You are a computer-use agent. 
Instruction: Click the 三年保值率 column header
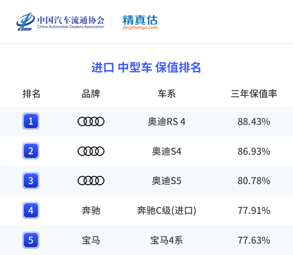pos(254,94)
